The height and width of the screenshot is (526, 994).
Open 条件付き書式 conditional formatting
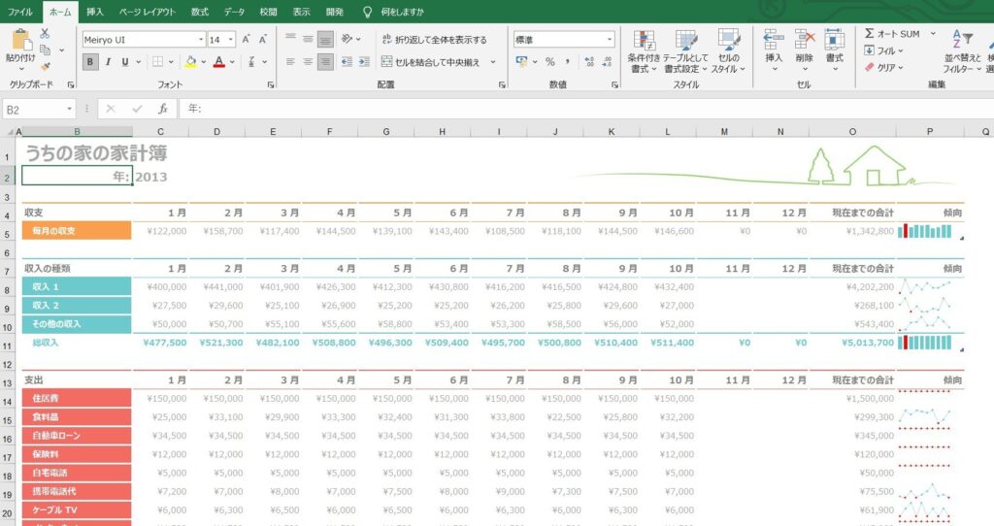click(645, 50)
